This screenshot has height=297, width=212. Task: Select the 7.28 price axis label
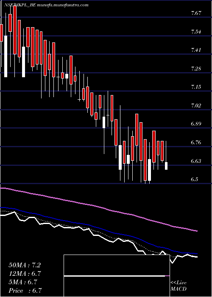pyautogui.click(x=196, y=69)
